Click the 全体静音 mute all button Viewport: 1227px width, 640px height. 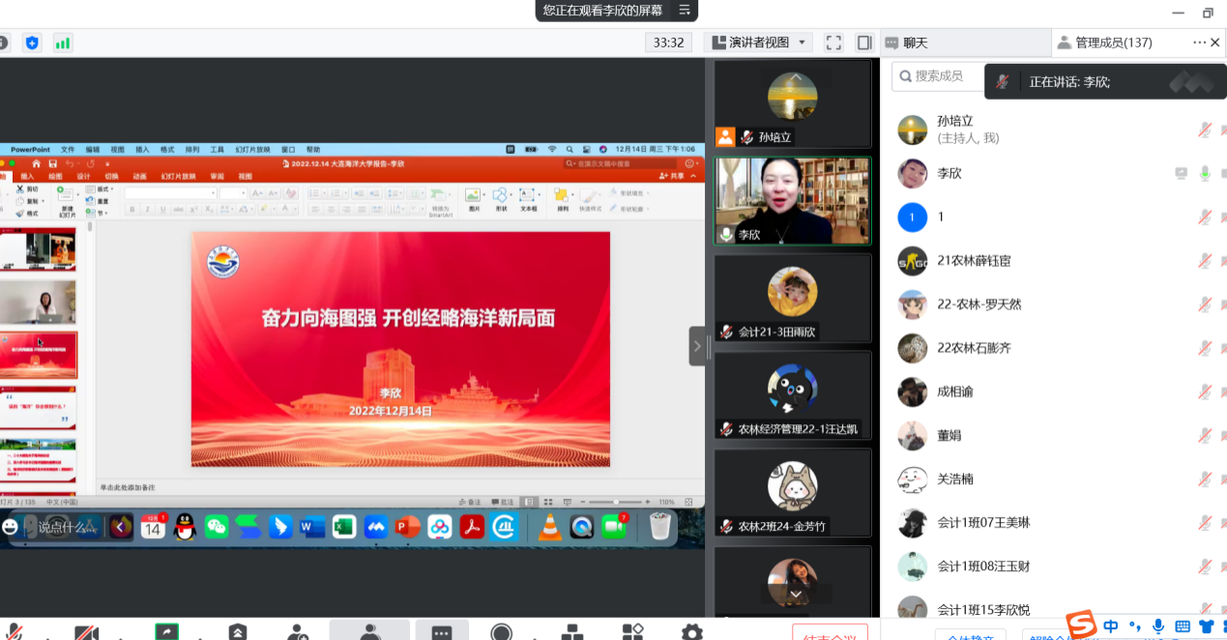pos(970,635)
